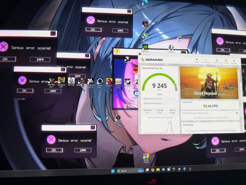Click the Monitoring section heading

[x=188, y=125]
